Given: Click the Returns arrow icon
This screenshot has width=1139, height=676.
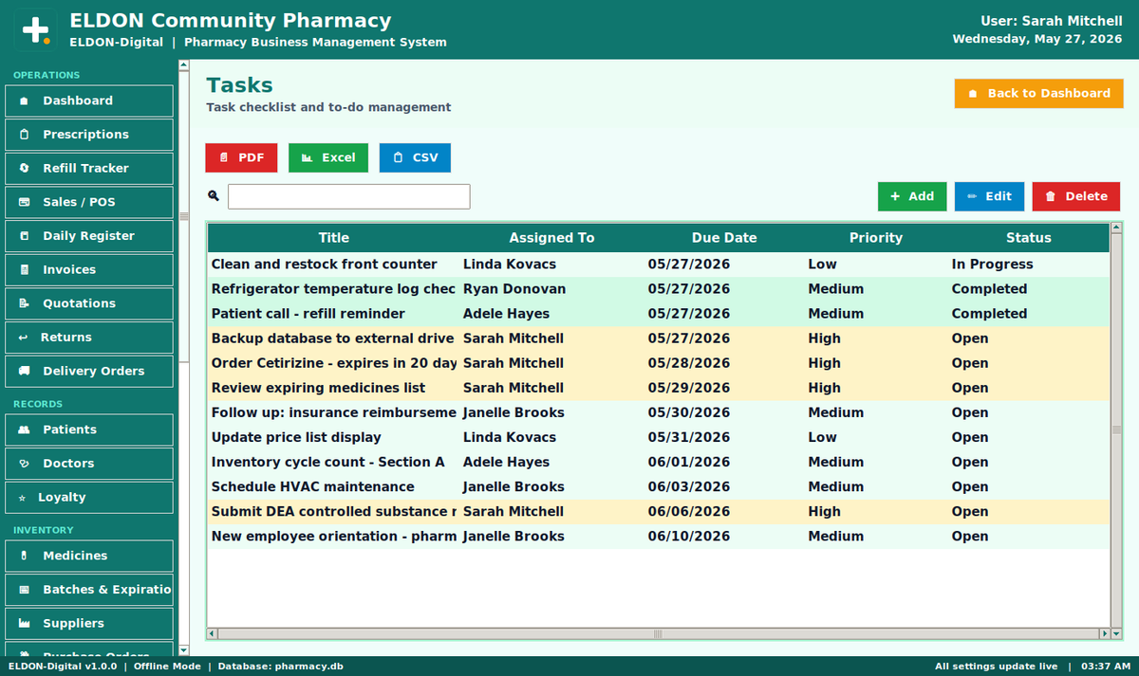Looking at the screenshot, I should click(x=23, y=338).
